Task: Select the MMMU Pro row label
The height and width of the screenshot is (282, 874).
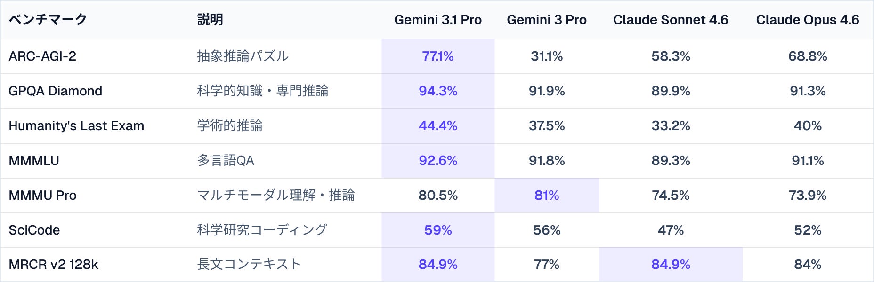Action: (42, 196)
